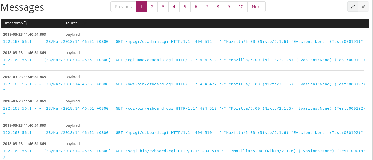Viewport: 373px width, 160px height.
Task: Jump to page 5 of results
Action: click(x=185, y=7)
